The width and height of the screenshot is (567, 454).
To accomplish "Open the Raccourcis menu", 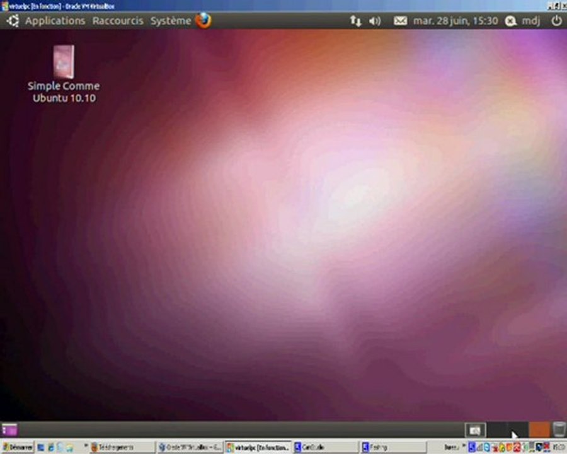I will point(118,21).
